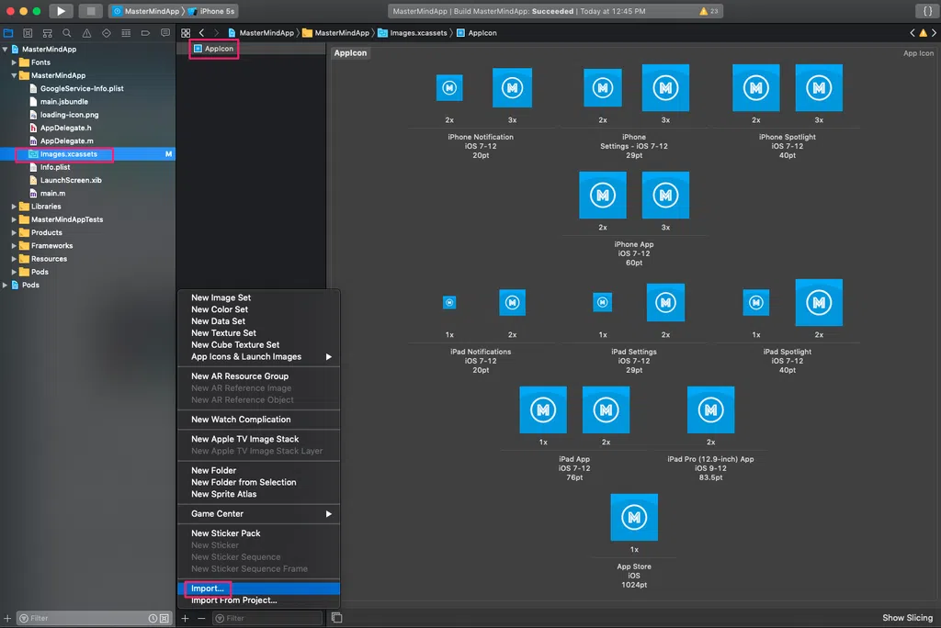The width and height of the screenshot is (941, 628).
Task: Open the Symbol navigator icon
Action: pyautogui.click(x=48, y=33)
